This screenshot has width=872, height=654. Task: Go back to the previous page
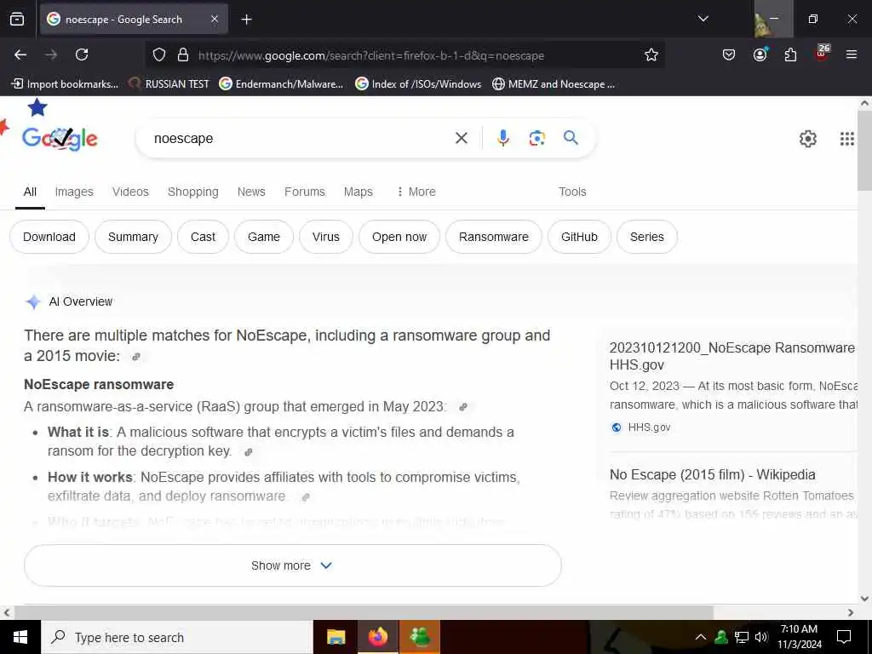20,54
